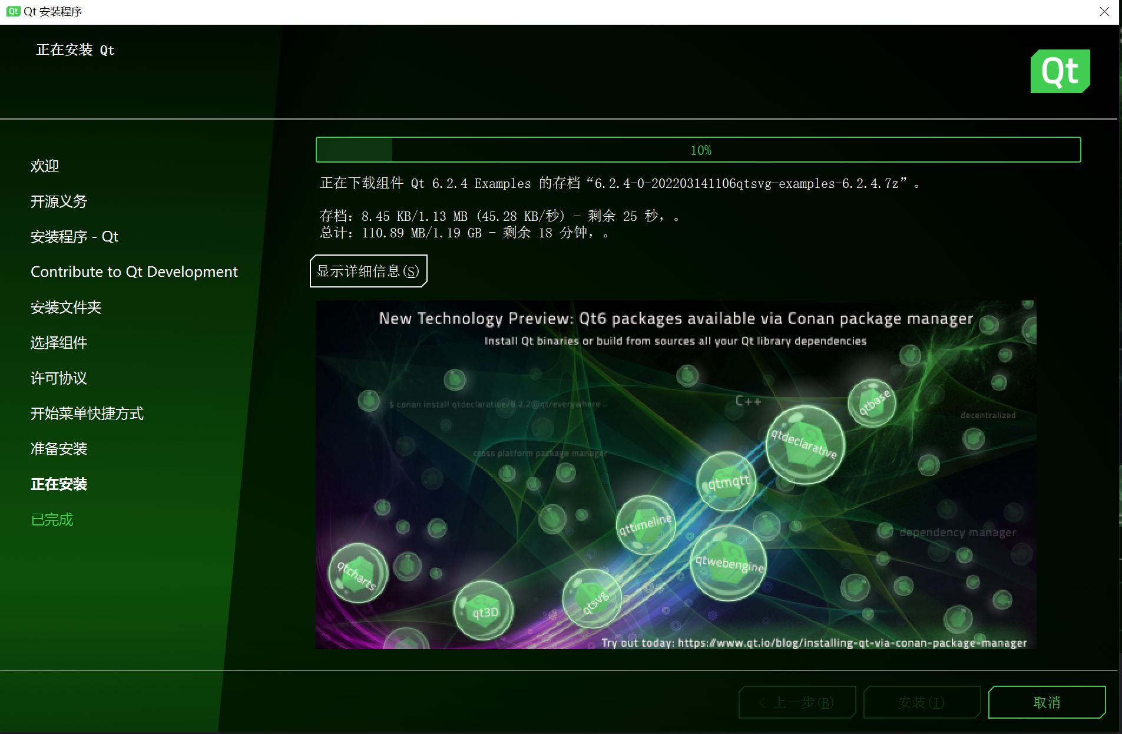Click the qt3D package bubble
Screen dimensions: 1122x734
point(483,610)
